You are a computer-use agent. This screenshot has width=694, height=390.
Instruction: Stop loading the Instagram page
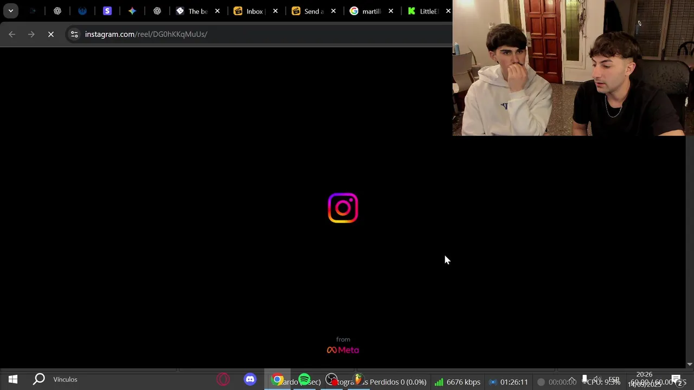[51, 34]
